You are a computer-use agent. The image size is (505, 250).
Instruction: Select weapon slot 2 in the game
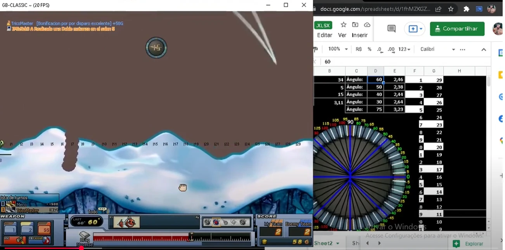click(27, 228)
